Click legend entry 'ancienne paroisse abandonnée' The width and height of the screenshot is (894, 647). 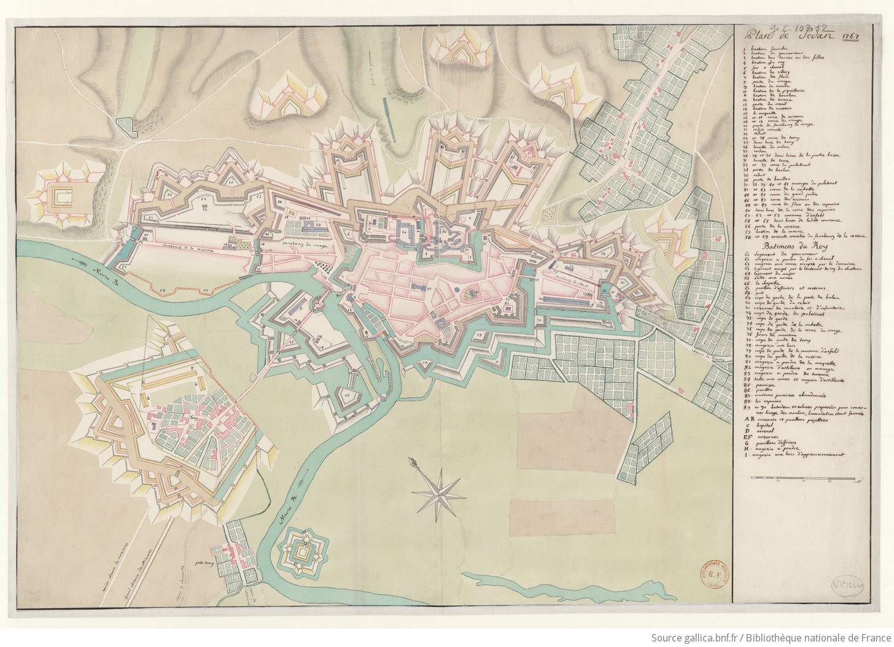[790, 395]
